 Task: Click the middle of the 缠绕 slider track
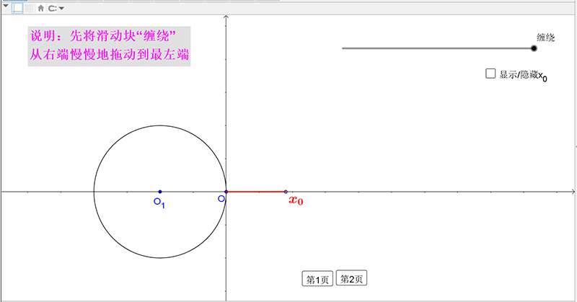[x=438, y=48]
